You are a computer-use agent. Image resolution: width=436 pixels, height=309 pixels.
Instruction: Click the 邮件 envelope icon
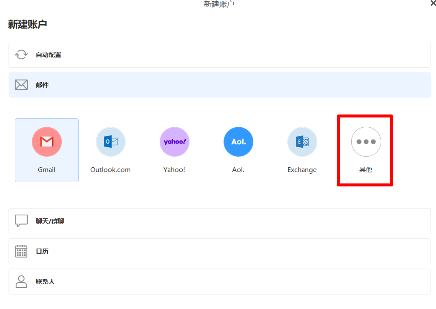tap(21, 85)
